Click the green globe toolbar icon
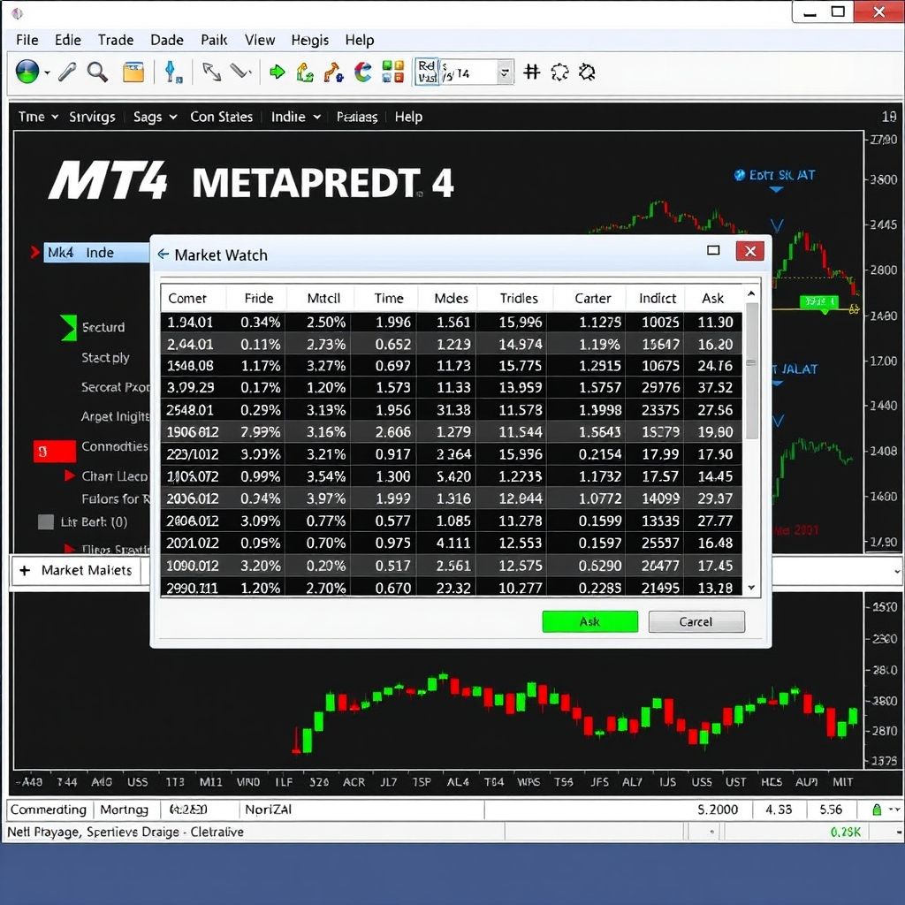Screen dimensions: 905x905 click(27, 72)
